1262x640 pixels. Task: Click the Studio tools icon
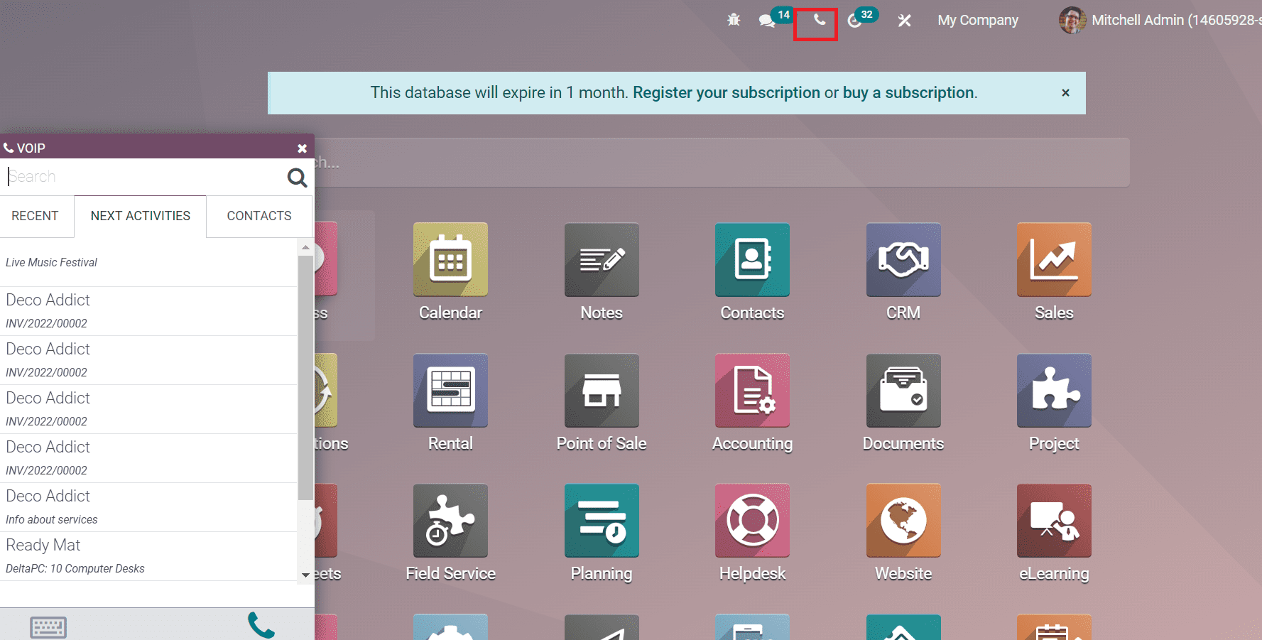tap(904, 21)
